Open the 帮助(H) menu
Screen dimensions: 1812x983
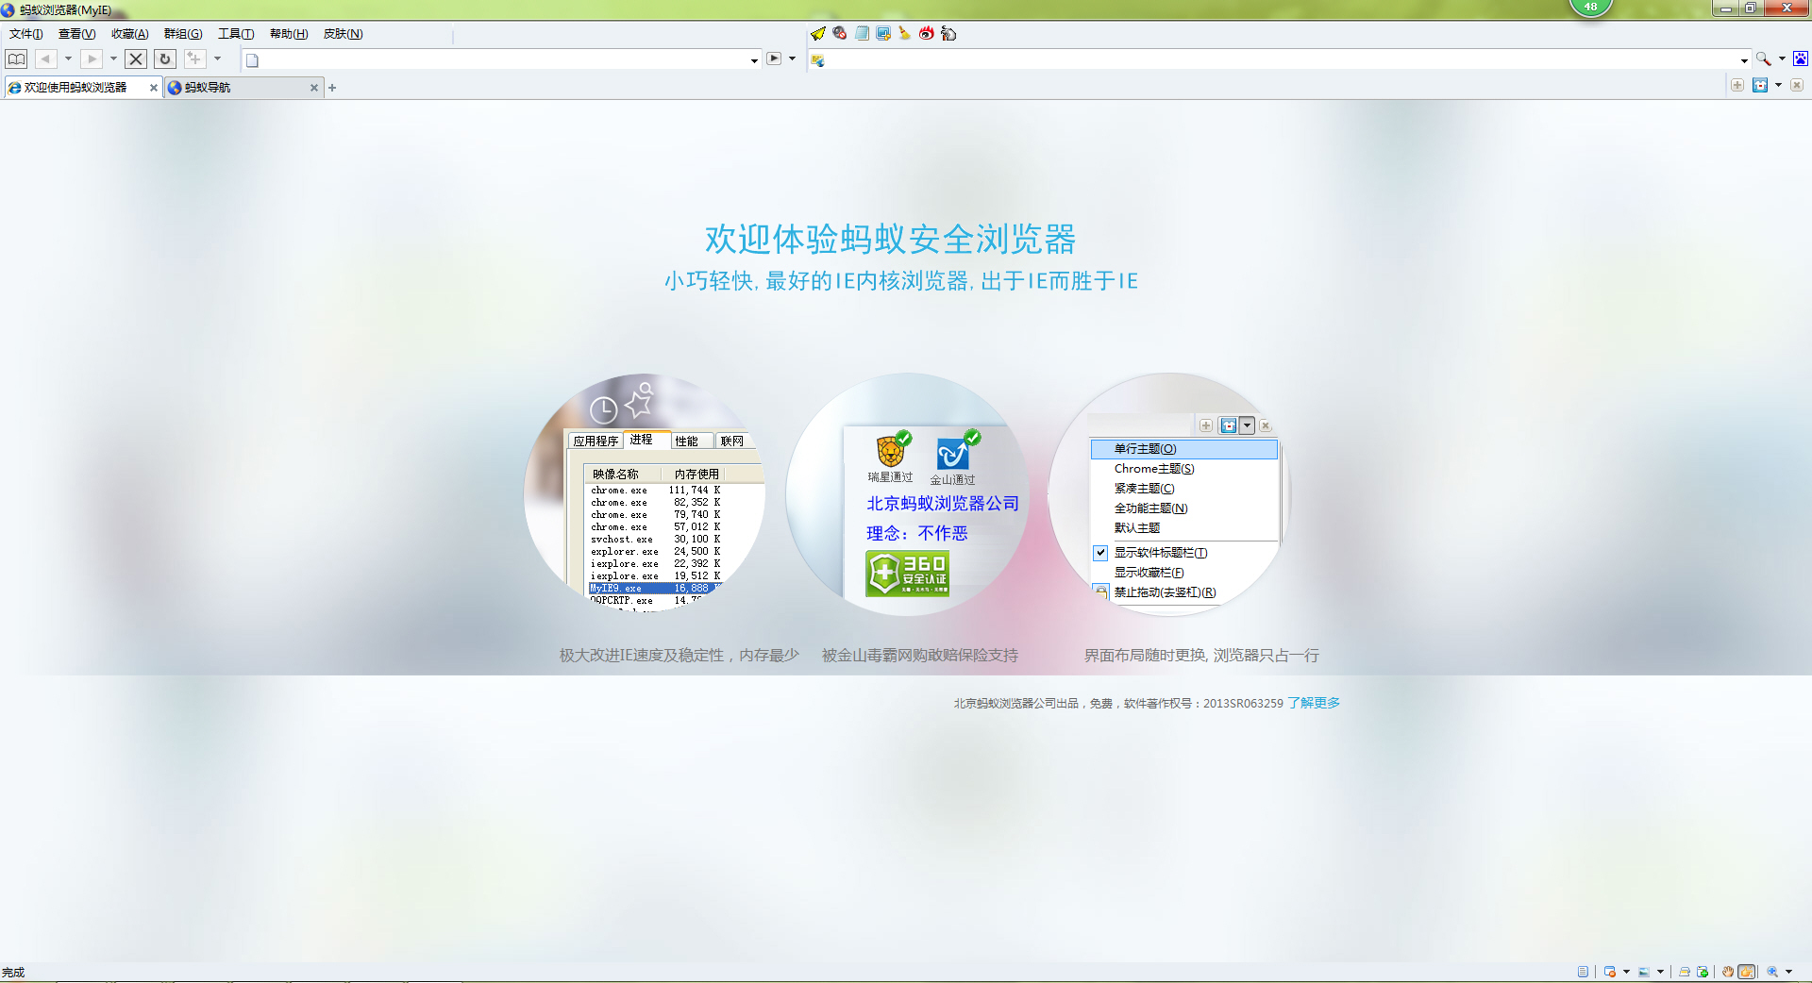point(289,34)
